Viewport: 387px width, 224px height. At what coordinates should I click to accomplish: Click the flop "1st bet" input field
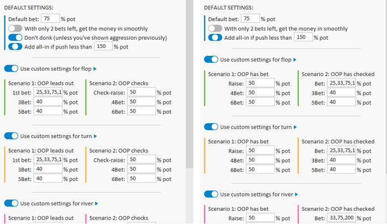(x=48, y=93)
